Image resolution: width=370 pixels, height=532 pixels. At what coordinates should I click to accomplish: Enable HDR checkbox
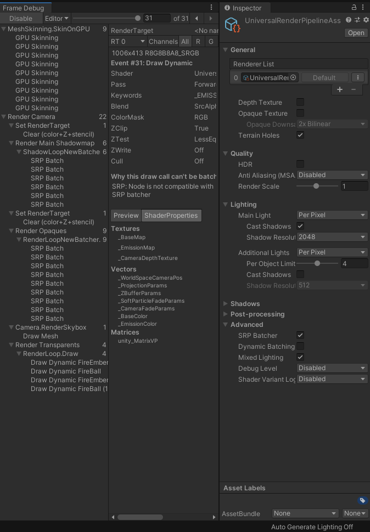pyautogui.click(x=300, y=164)
